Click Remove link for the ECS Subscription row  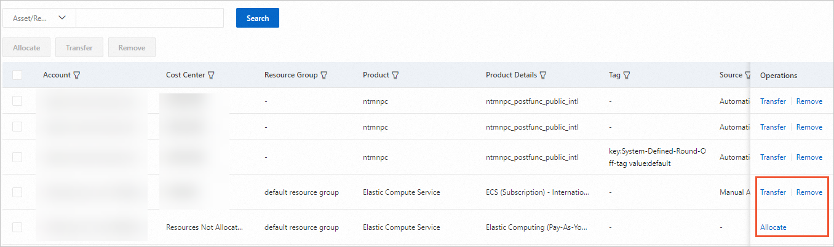point(809,192)
